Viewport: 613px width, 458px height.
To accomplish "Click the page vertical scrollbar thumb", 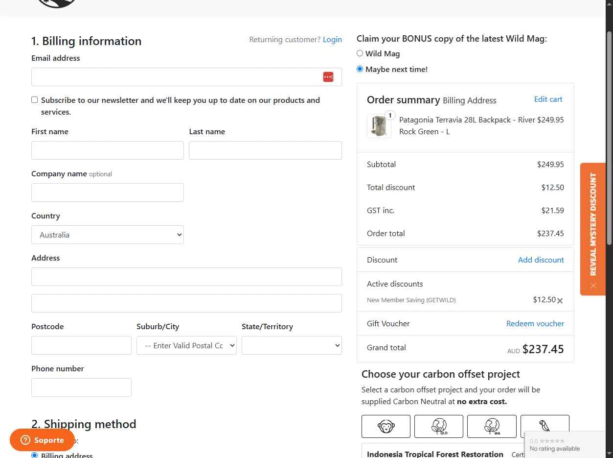I will click(609, 137).
